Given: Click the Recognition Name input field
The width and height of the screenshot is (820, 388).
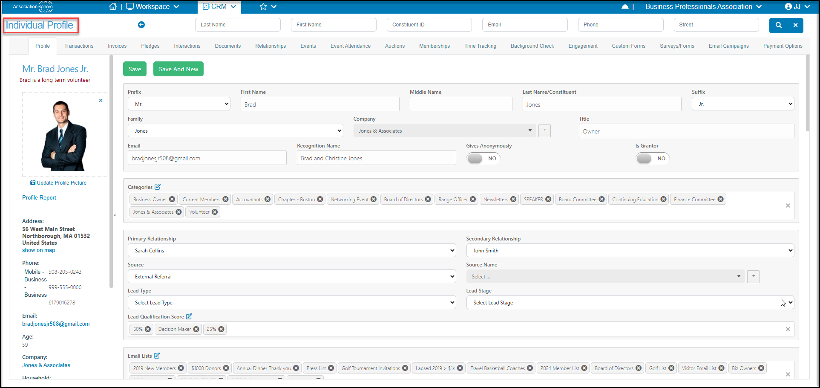Looking at the screenshot, I should tap(376, 158).
